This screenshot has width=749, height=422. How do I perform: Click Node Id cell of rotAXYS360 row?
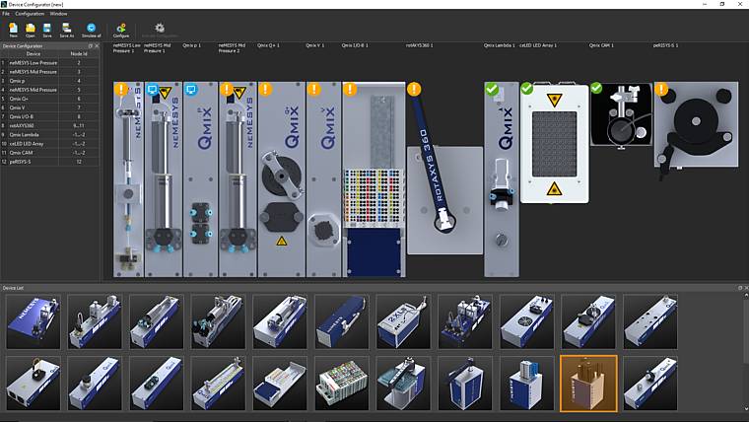pyautogui.click(x=79, y=125)
